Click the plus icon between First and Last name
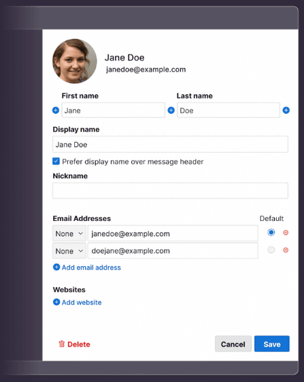Viewport: 304px width, 382px height. 171,111
